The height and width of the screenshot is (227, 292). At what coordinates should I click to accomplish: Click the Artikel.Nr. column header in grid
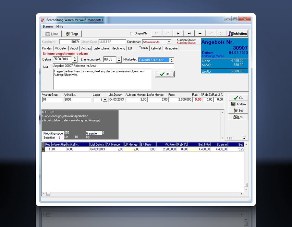[78, 144]
